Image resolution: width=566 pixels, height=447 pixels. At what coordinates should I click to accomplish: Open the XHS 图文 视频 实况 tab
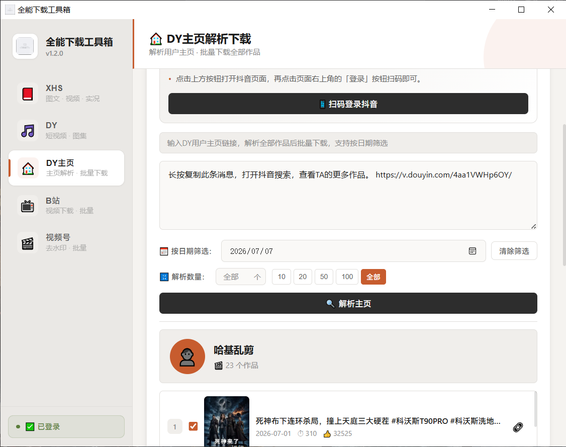pyautogui.click(x=66, y=94)
